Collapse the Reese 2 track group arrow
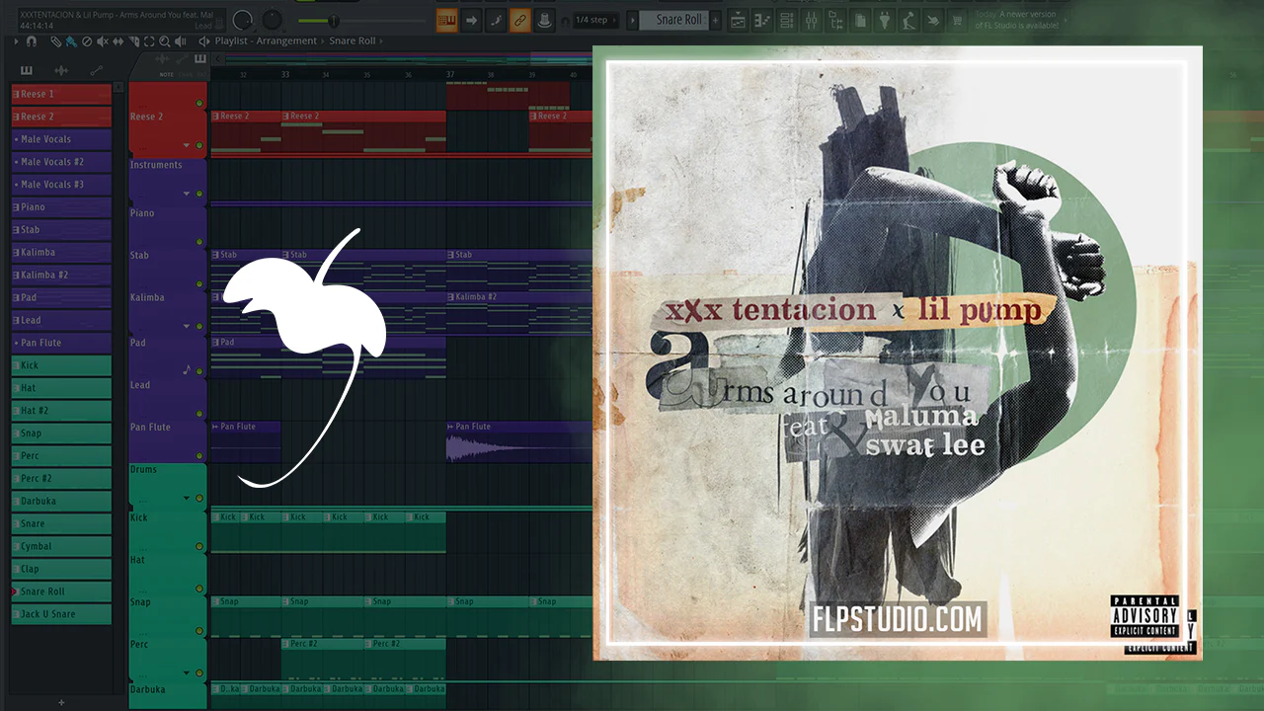Viewport: 1264px width, 711px height. [187, 145]
